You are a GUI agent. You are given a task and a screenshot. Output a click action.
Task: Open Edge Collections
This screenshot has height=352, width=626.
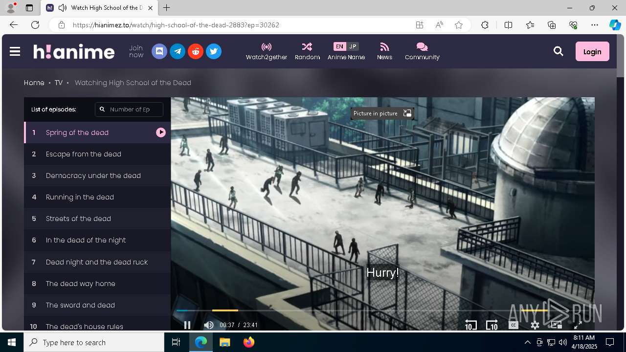coord(552,25)
